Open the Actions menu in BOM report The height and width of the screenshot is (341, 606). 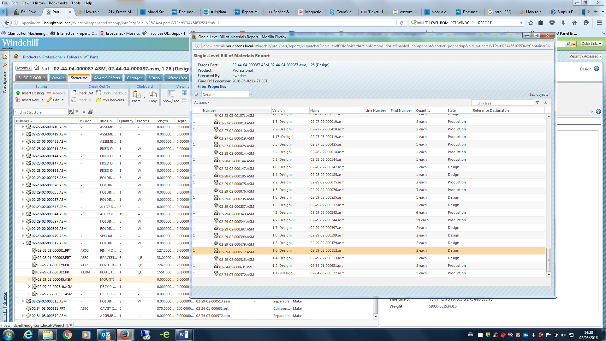[x=202, y=103]
